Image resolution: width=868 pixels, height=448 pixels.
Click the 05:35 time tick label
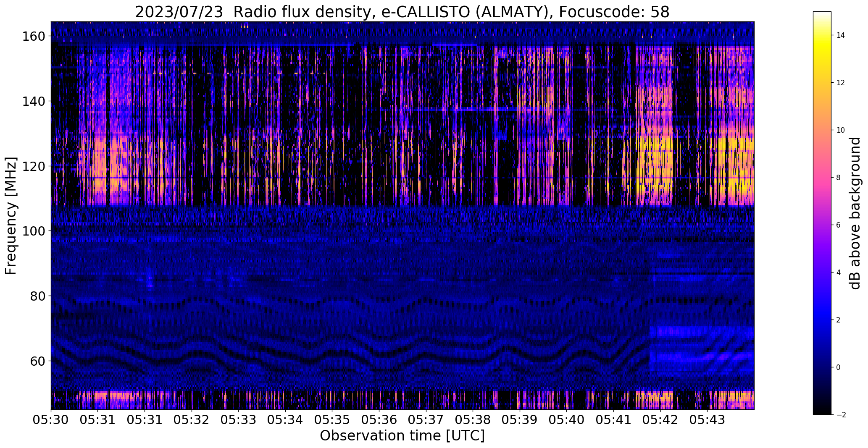click(332, 420)
